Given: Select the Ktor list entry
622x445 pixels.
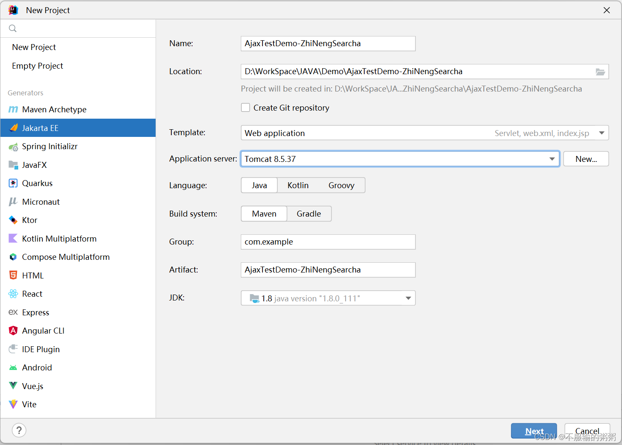Looking at the screenshot, I should click(78, 220).
